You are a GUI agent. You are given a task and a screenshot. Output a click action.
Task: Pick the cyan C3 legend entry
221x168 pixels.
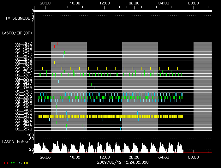(x=20, y=163)
